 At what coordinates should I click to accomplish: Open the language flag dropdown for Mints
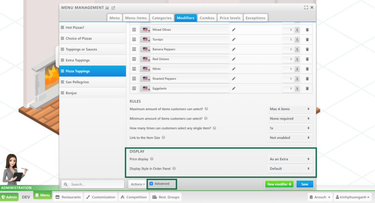146,69
